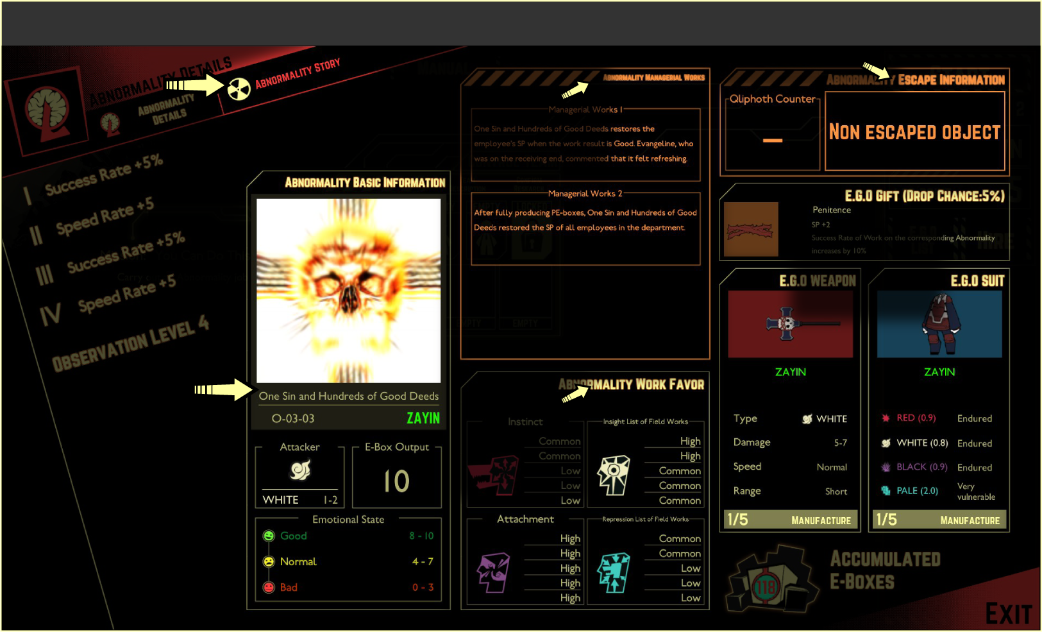
Task: Select the Instinct work type icon
Action: 494,475
